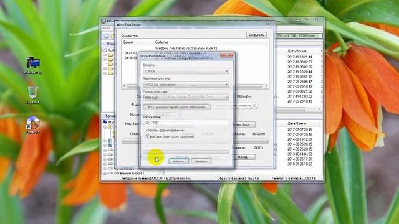Screen dimensions: 399x224
Task: Click the format progress bar
Action: coord(186,152)
